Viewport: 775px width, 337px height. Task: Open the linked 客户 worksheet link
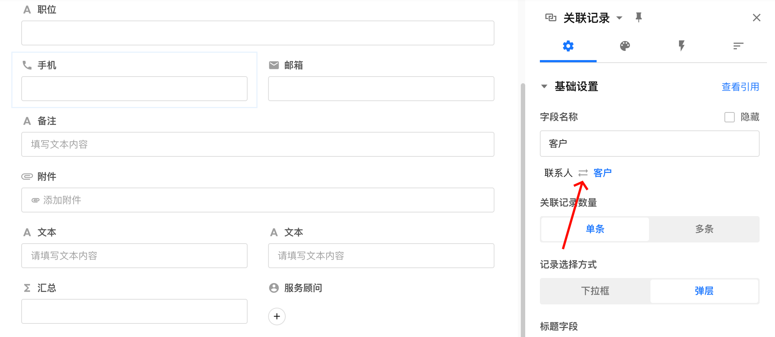coord(602,173)
